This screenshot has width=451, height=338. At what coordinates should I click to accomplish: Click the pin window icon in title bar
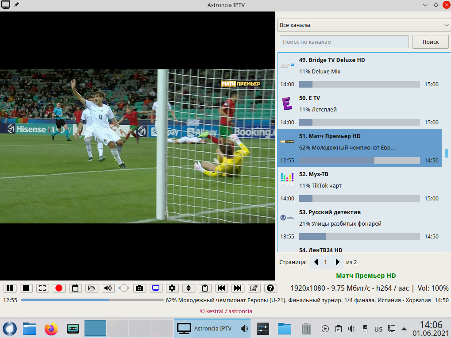16,5
